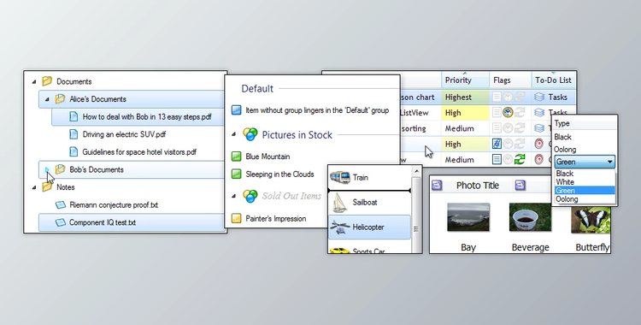Click the Train icon in the vehicle list
Screen dimensions: 641x325
coord(339,177)
